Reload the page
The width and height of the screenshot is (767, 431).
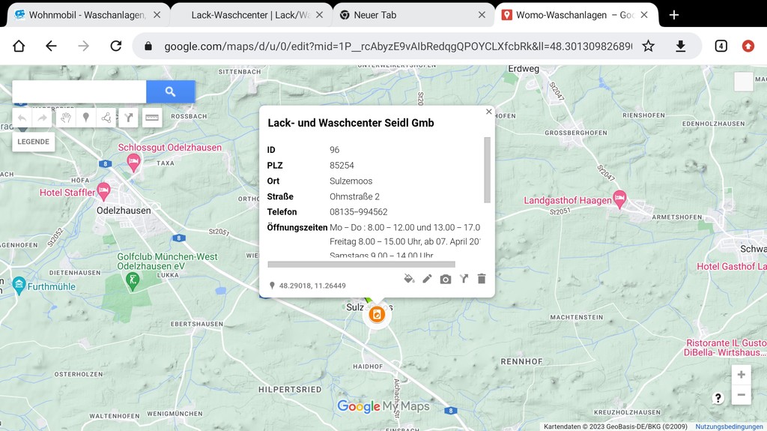(116, 46)
